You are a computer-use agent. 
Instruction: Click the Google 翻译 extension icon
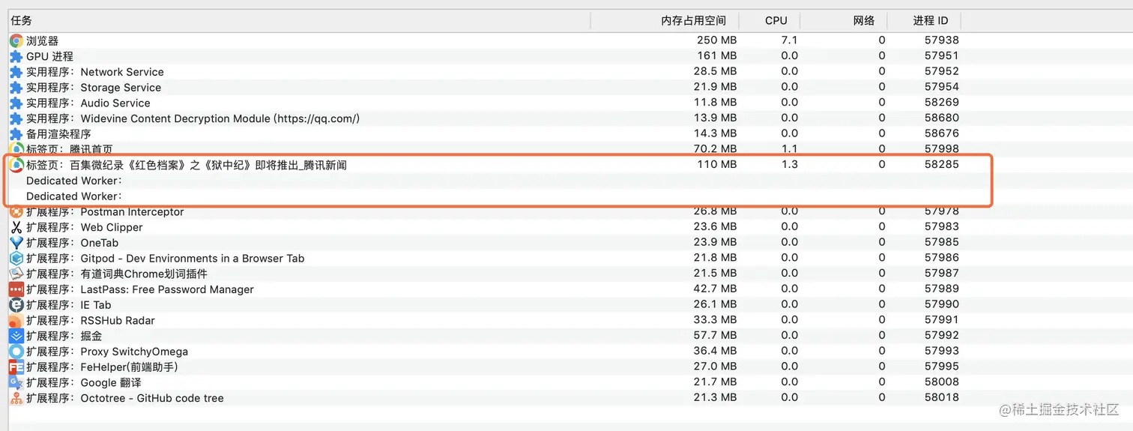tap(16, 382)
